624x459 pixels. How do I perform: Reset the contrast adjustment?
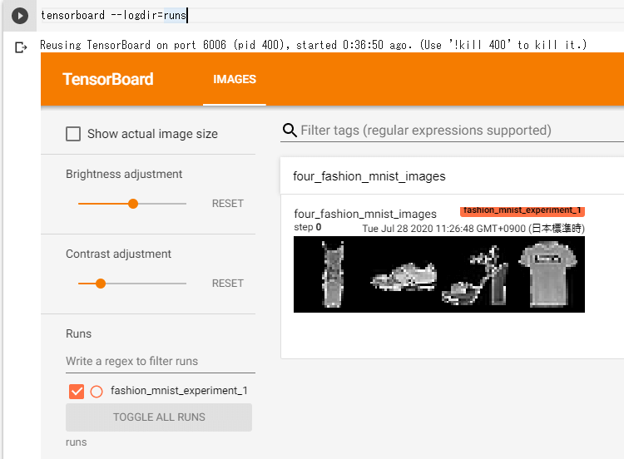point(227,284)
